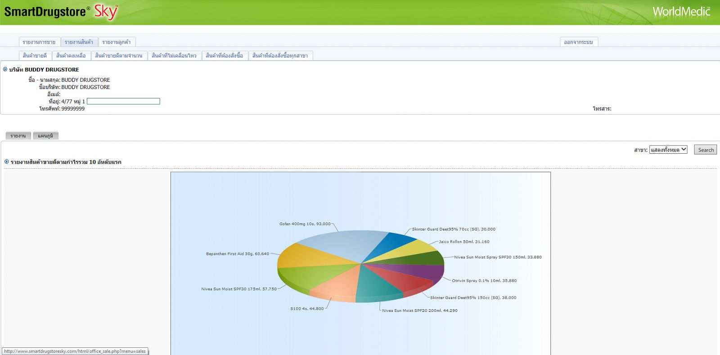720x355 pixels.
Task: Click the label 'Bepanthen First Aid 30g, 60,640'
Action: pyautogui.click(x=238, y=254)
